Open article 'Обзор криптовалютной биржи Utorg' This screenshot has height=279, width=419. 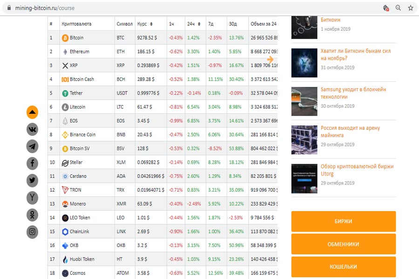coord(357,170)
